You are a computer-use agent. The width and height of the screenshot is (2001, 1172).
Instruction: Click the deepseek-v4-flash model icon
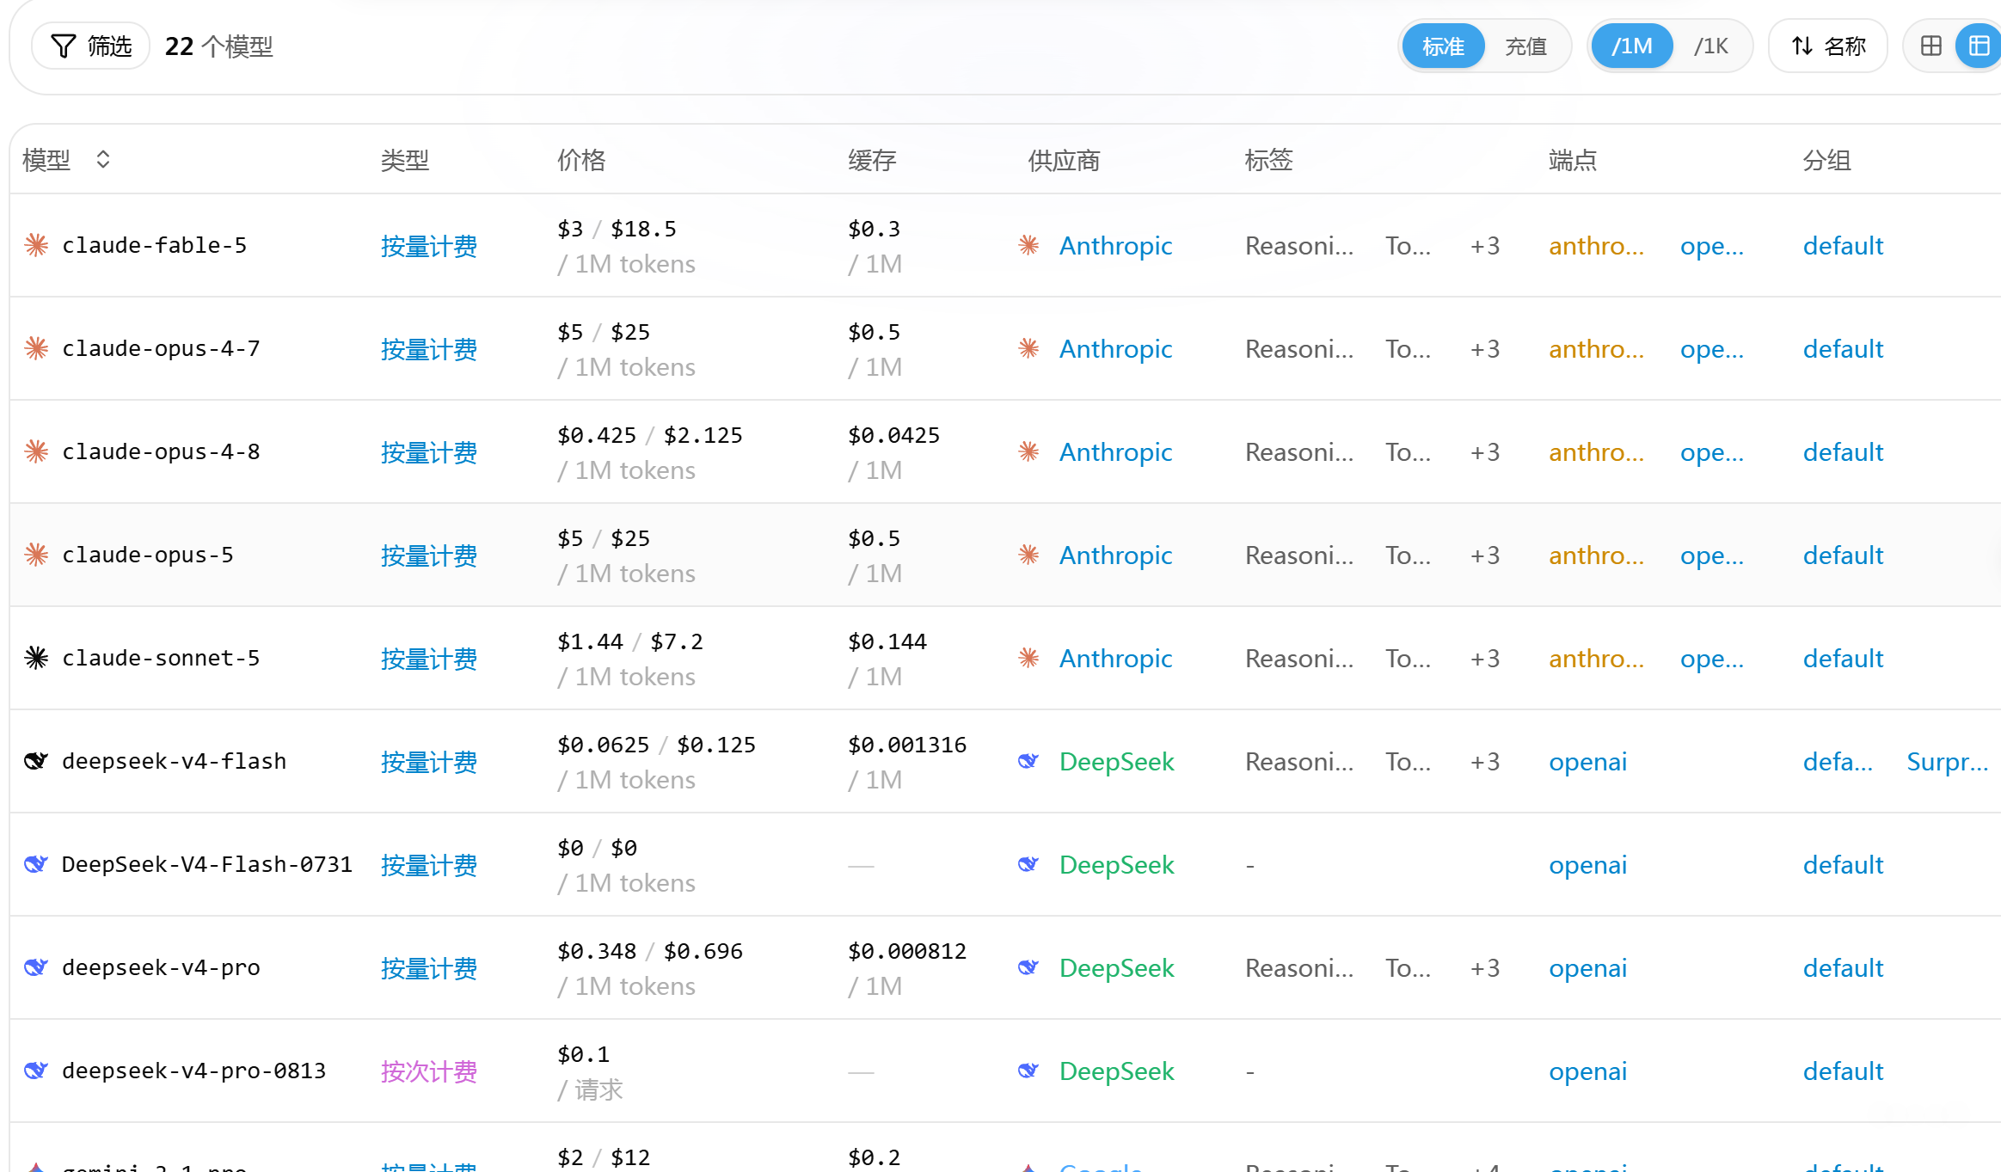coord(36,761)
